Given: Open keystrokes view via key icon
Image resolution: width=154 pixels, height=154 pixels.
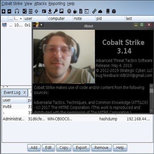Looking at the screenshot, I should (x=56, y=11).
